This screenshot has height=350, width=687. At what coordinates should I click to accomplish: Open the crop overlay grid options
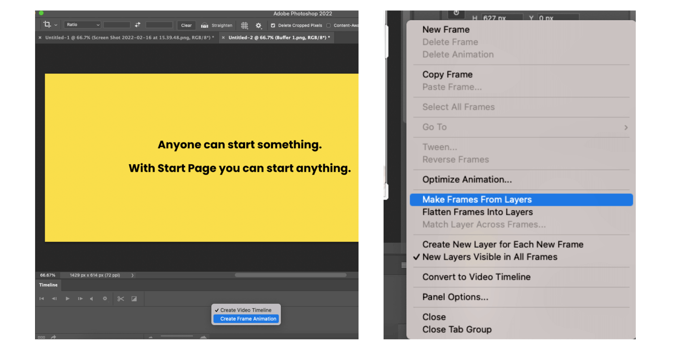[x=245, y=25]
